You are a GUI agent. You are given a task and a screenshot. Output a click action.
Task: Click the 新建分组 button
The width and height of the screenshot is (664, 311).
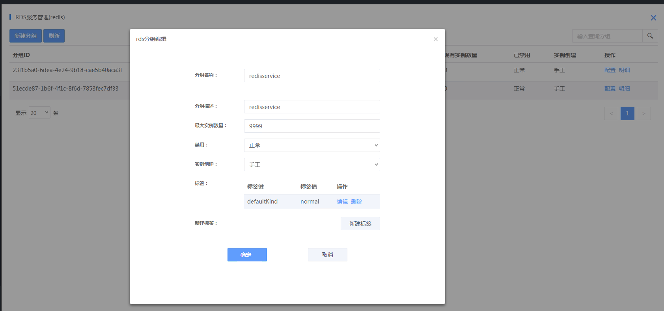click(x=26, y=36)
